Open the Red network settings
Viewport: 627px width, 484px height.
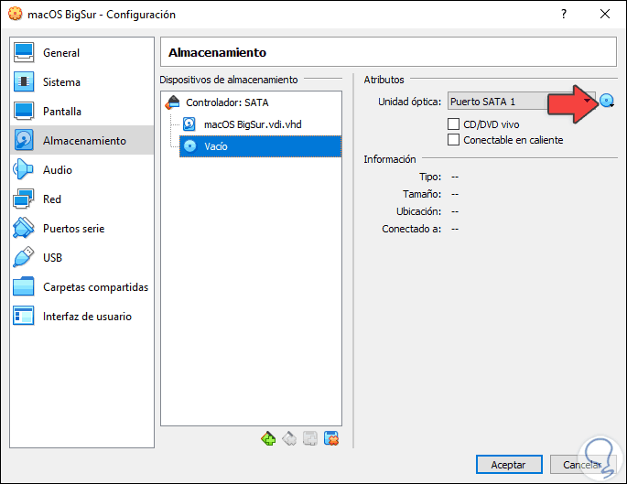[x=82, y=199]
